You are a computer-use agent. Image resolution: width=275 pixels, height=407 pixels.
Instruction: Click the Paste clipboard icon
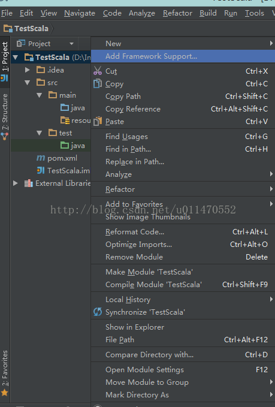(98, 121)
